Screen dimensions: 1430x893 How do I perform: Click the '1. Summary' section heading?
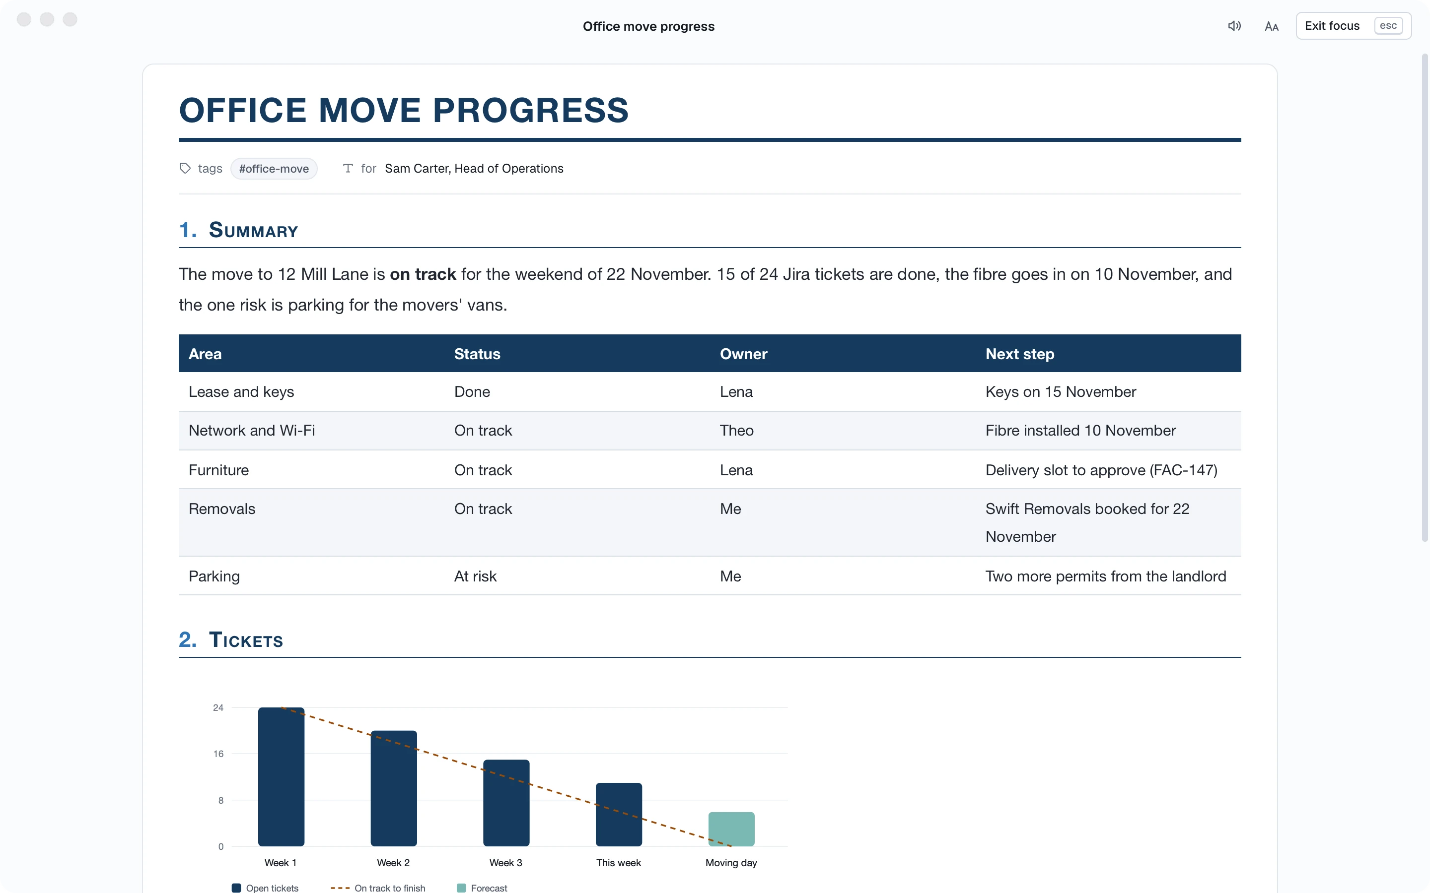[x=238, y=230]
